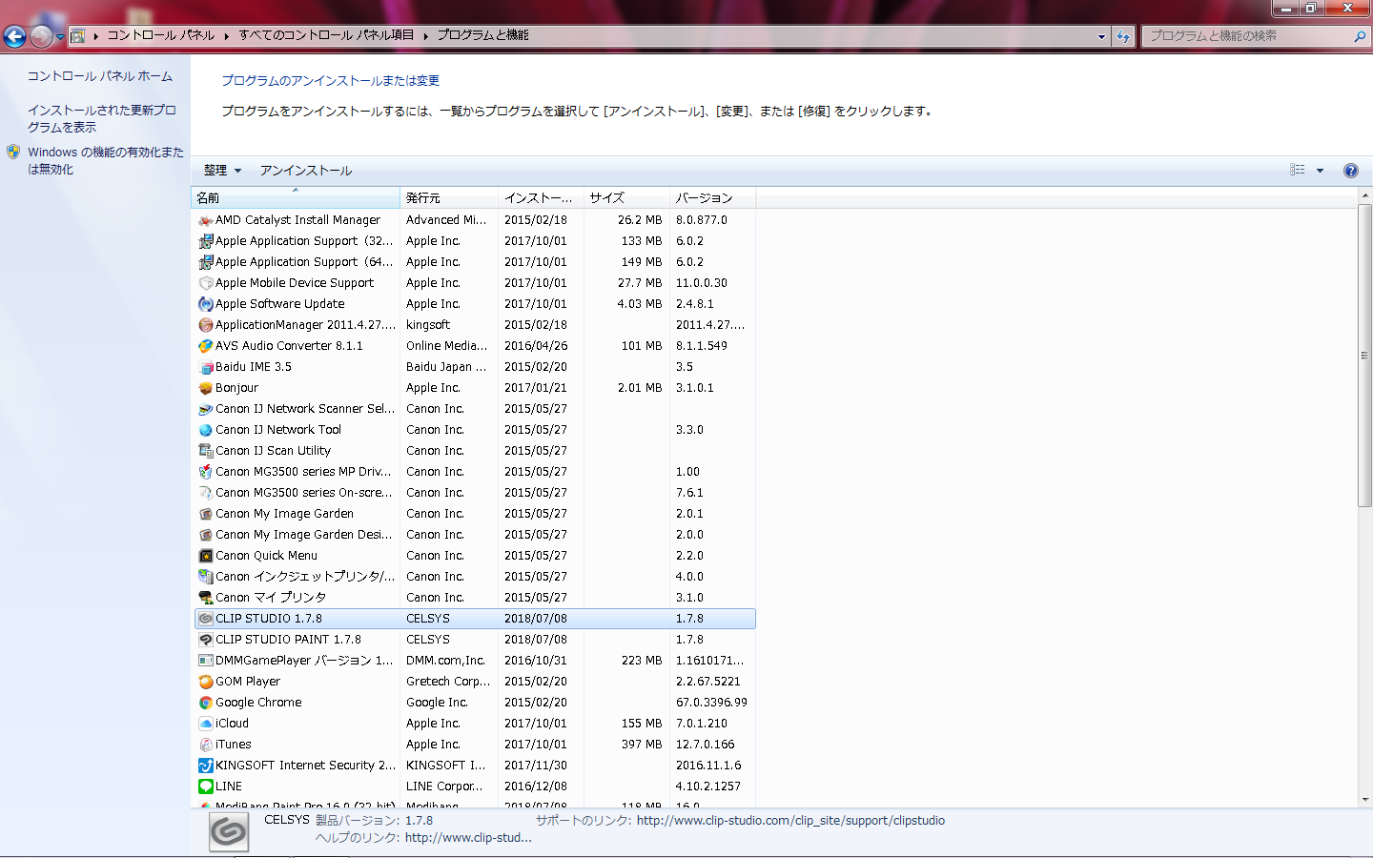The width and height of the screenshot is (1373, 858).
Task: Open help with the question mark icon
Action: 1350,171
